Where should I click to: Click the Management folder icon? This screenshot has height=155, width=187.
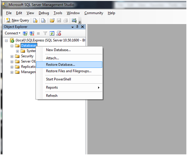coord(17,72)
